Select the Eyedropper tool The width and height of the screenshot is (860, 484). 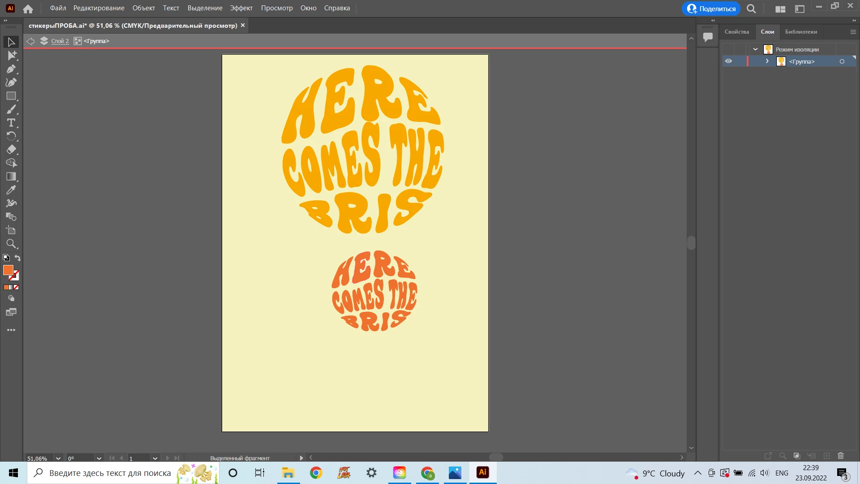(11, 190)
